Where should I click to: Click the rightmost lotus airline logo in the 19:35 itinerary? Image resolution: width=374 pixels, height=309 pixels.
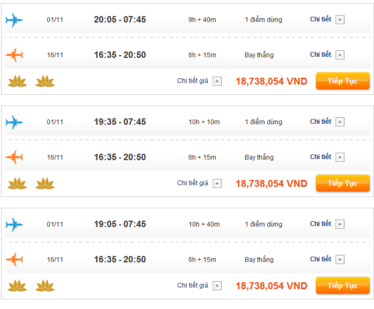tap(45, 184)
